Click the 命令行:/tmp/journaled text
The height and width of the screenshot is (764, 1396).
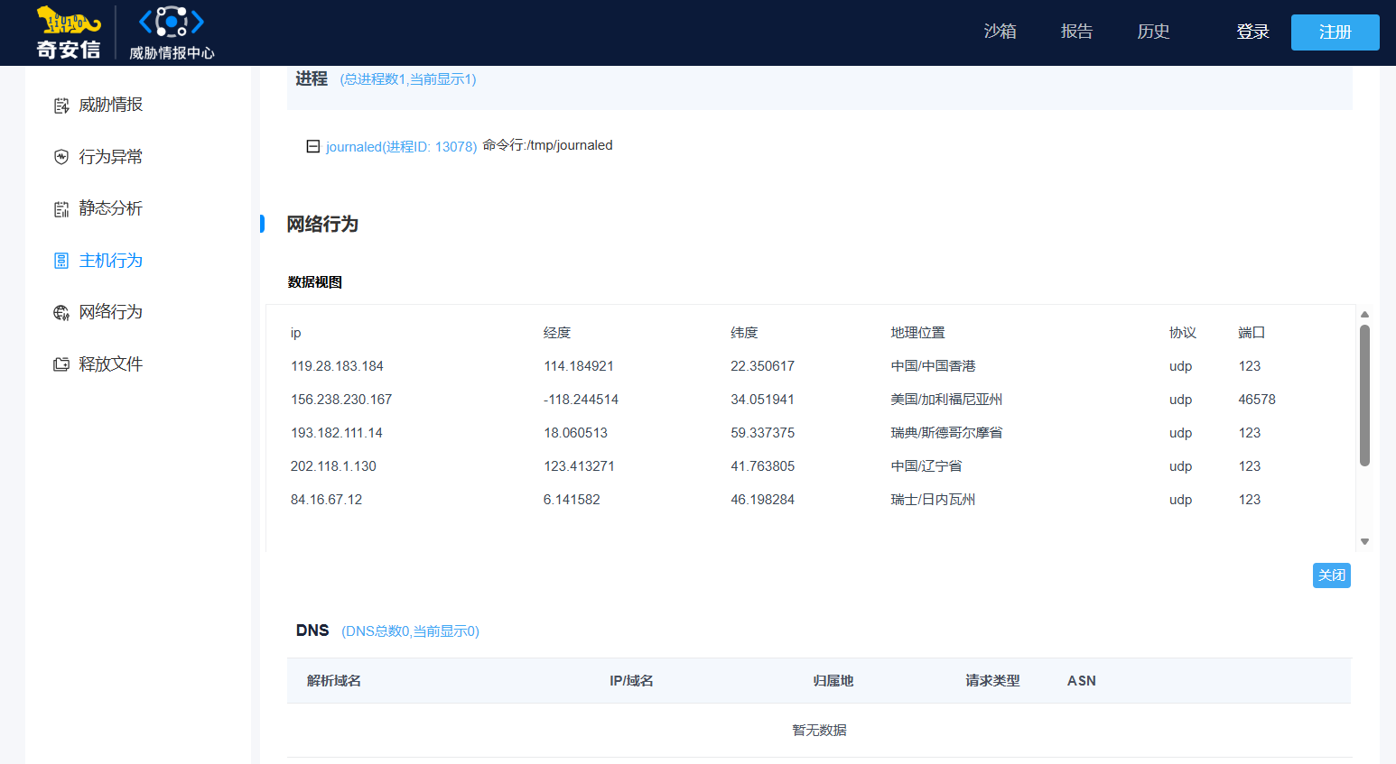[x=547, y=145]
